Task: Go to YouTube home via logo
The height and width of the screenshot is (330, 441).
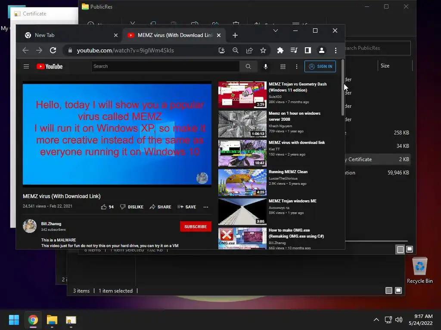Action: click(x=50, y=67)
